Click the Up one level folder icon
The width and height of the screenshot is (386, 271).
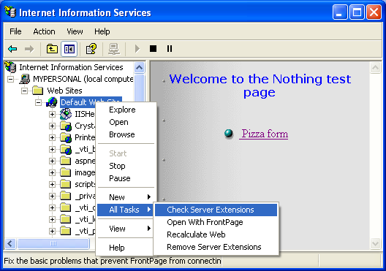point(52,49)
